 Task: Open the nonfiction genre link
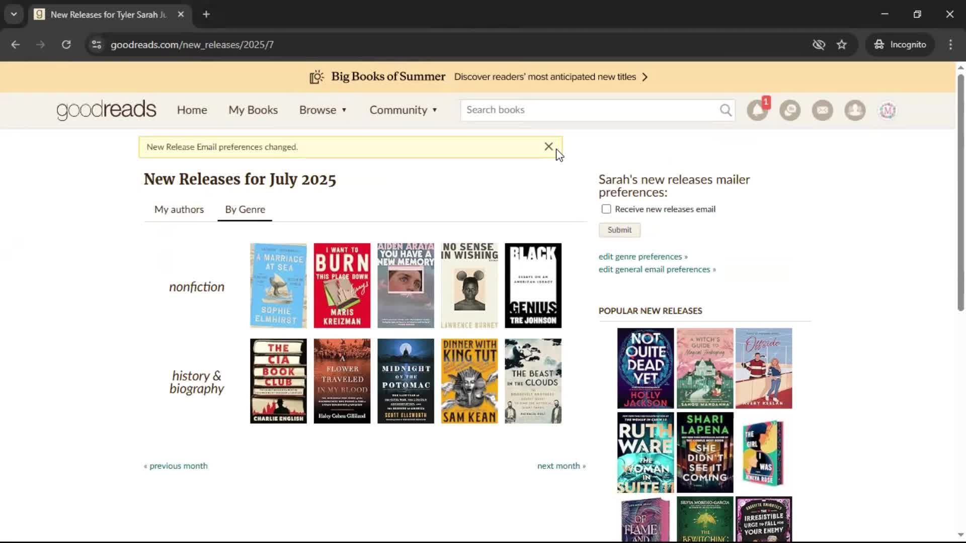coord(197,287)
